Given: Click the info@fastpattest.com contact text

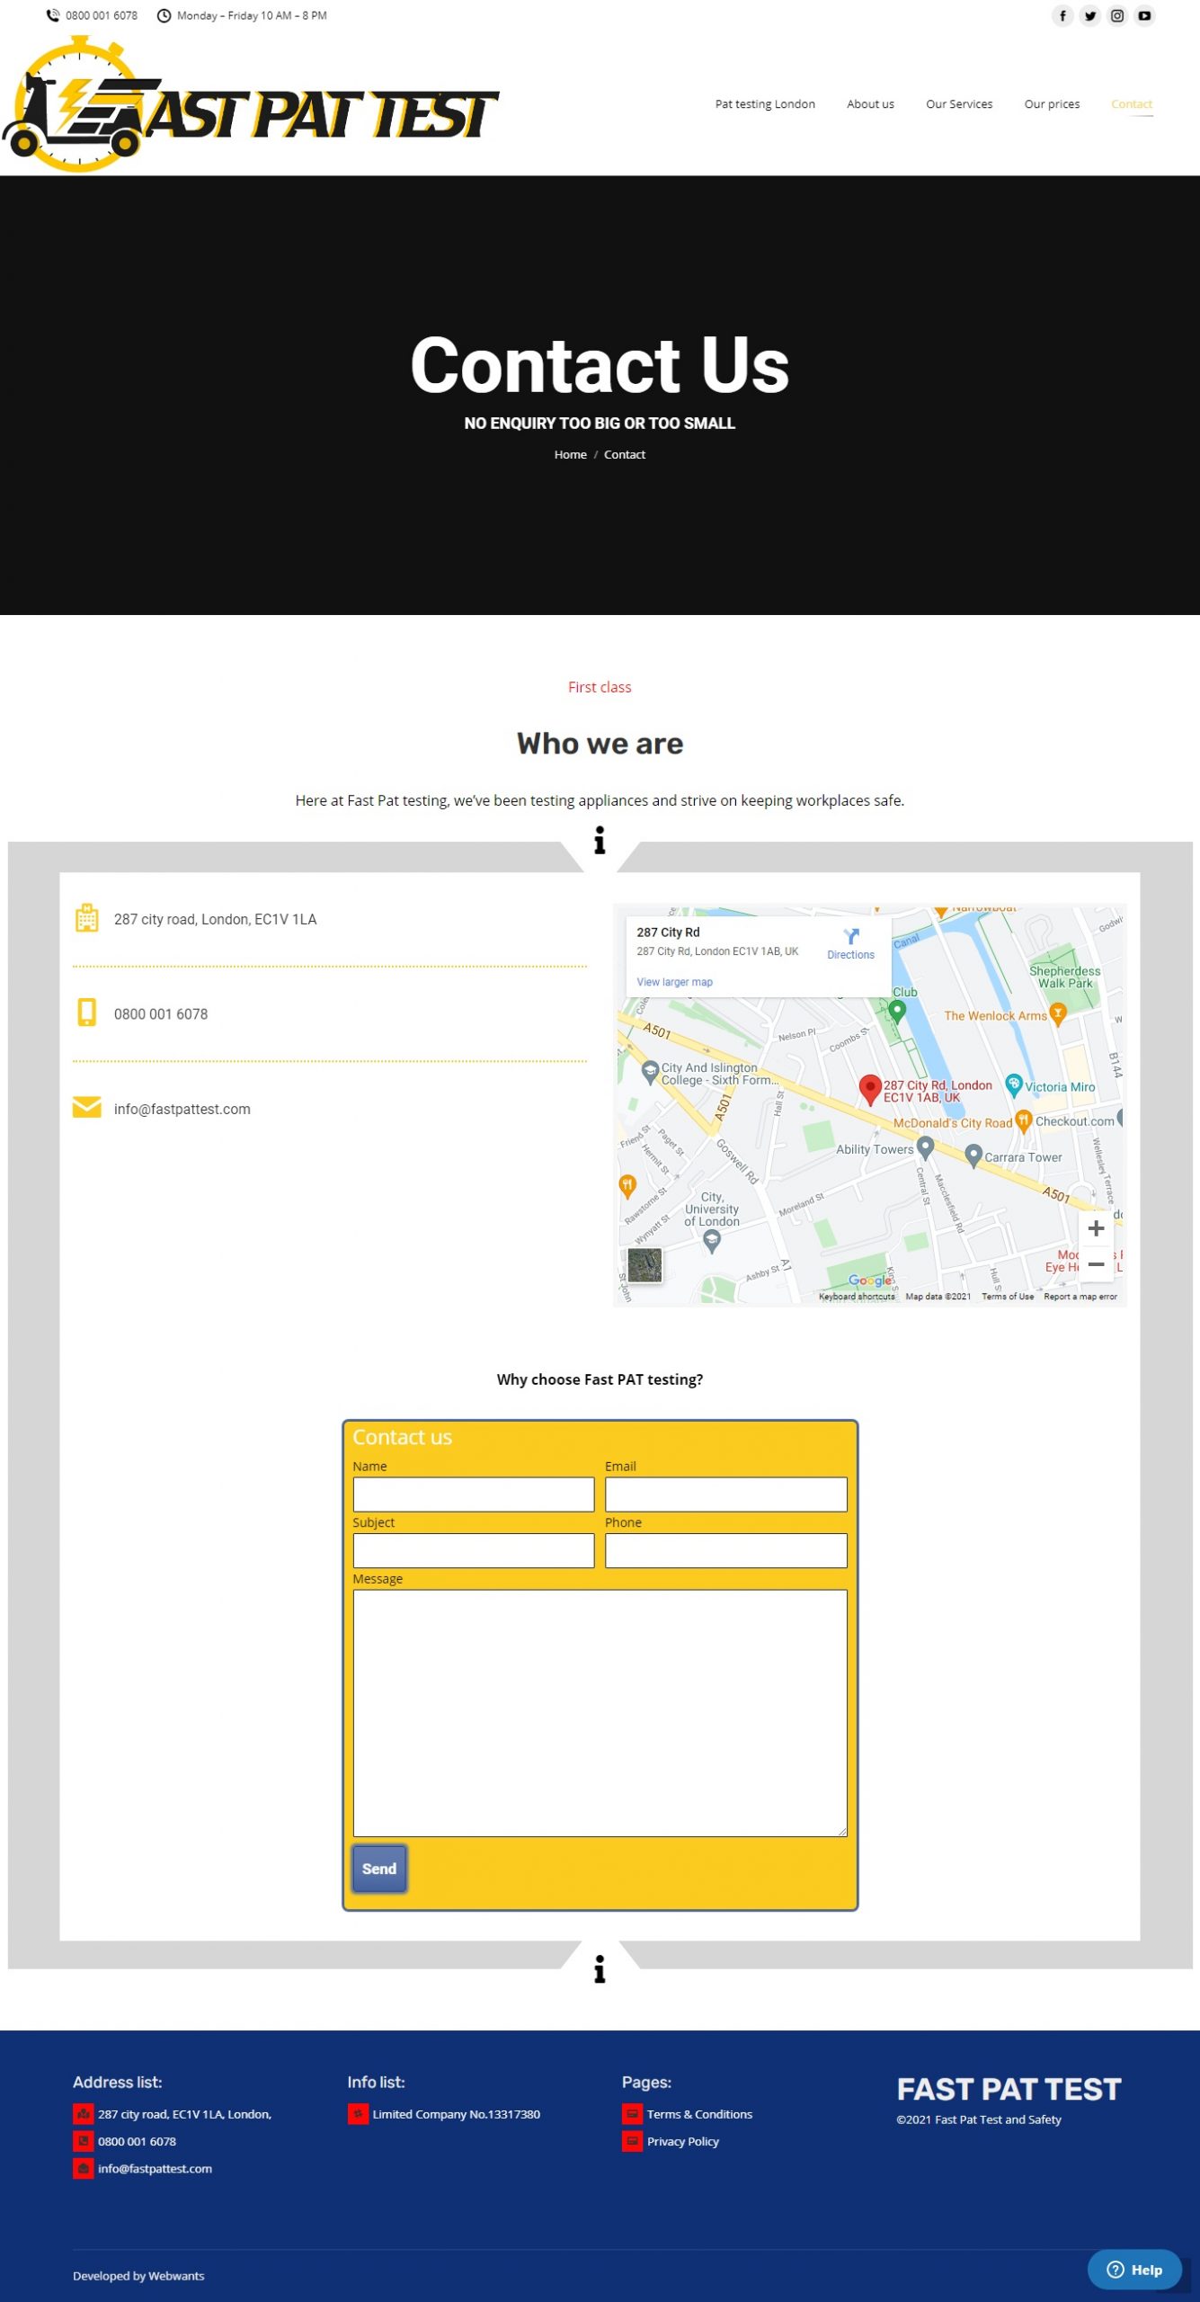Looking at the screenshot, I should [182, 1109].
